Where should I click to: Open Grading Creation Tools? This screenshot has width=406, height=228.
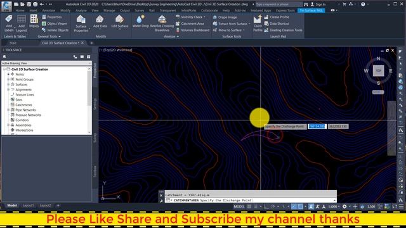pos(284,30)
